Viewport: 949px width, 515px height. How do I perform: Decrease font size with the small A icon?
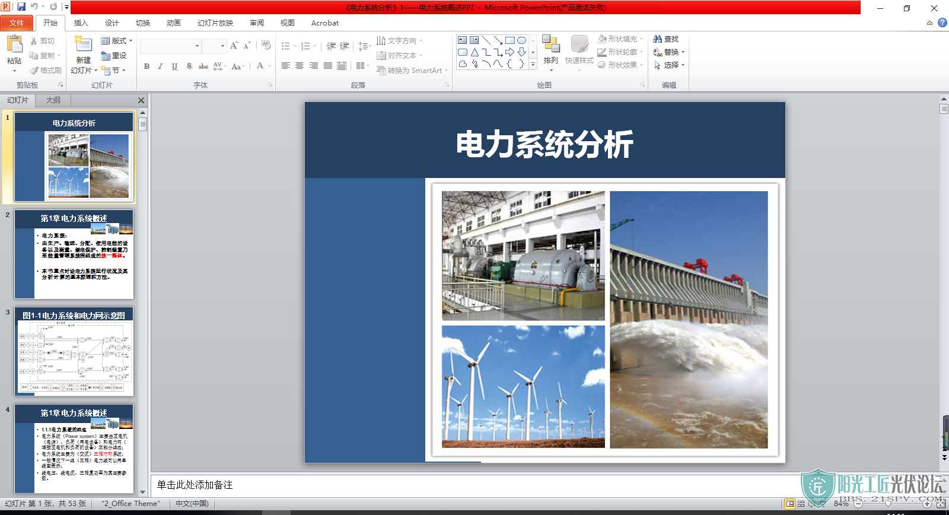pos(247,46)
